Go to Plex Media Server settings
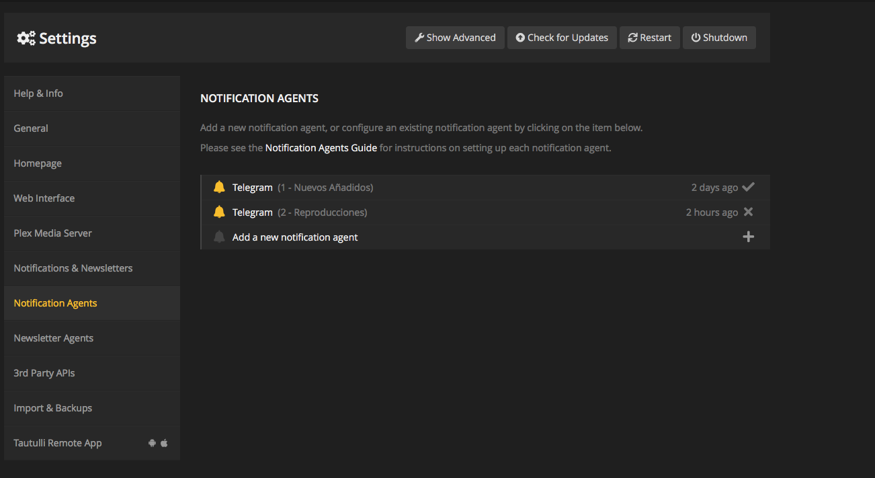 click(52, 233)
